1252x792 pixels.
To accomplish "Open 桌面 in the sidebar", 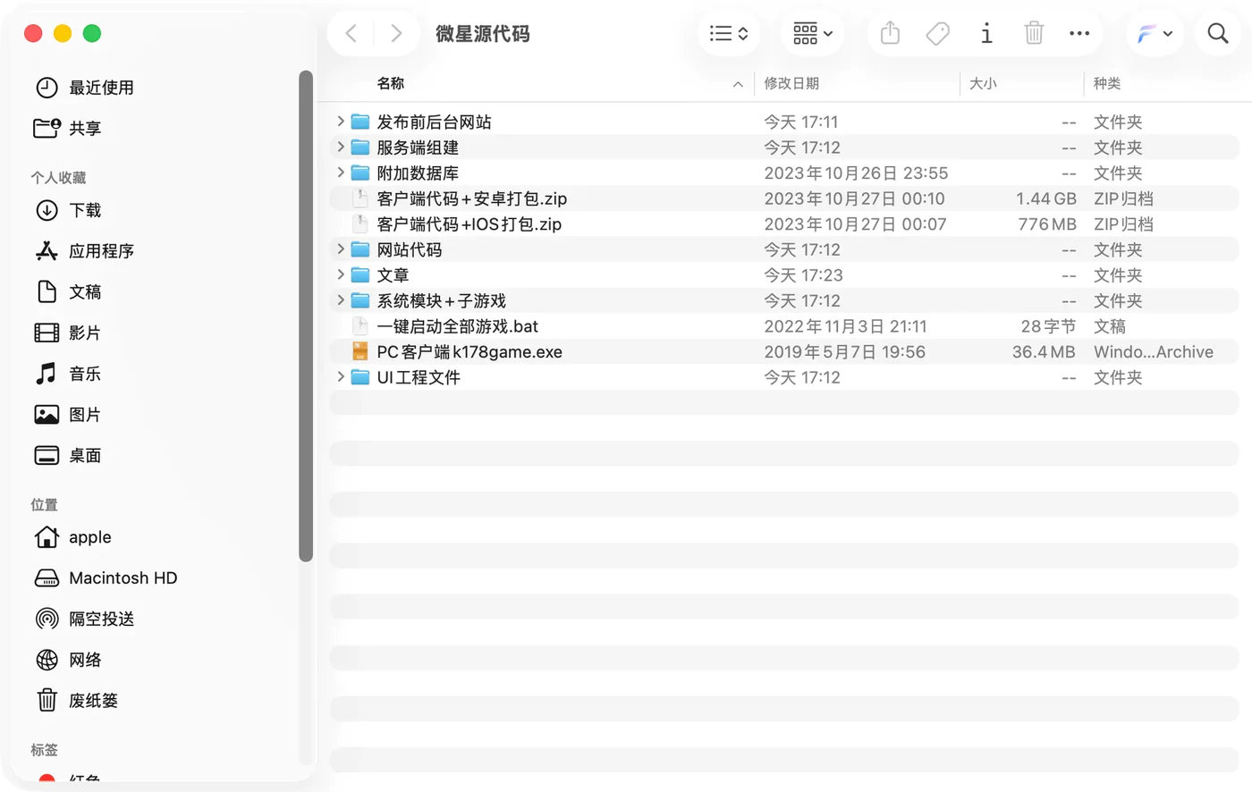I will (68, 456).
